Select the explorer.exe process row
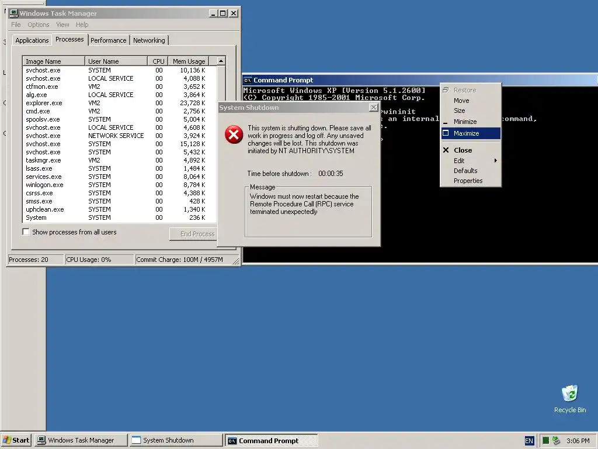 119,103
